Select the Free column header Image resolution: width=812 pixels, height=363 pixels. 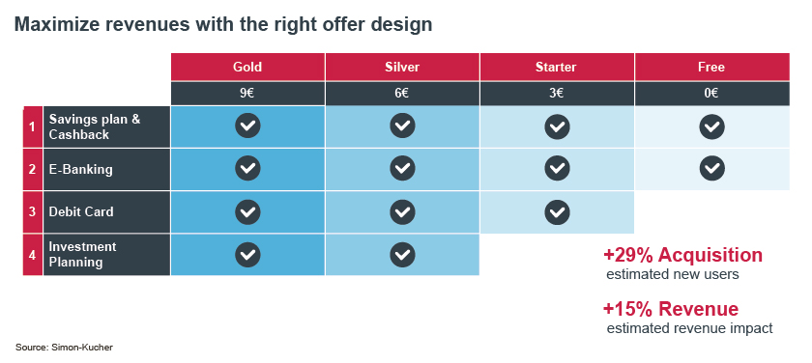tap(712, 67)
